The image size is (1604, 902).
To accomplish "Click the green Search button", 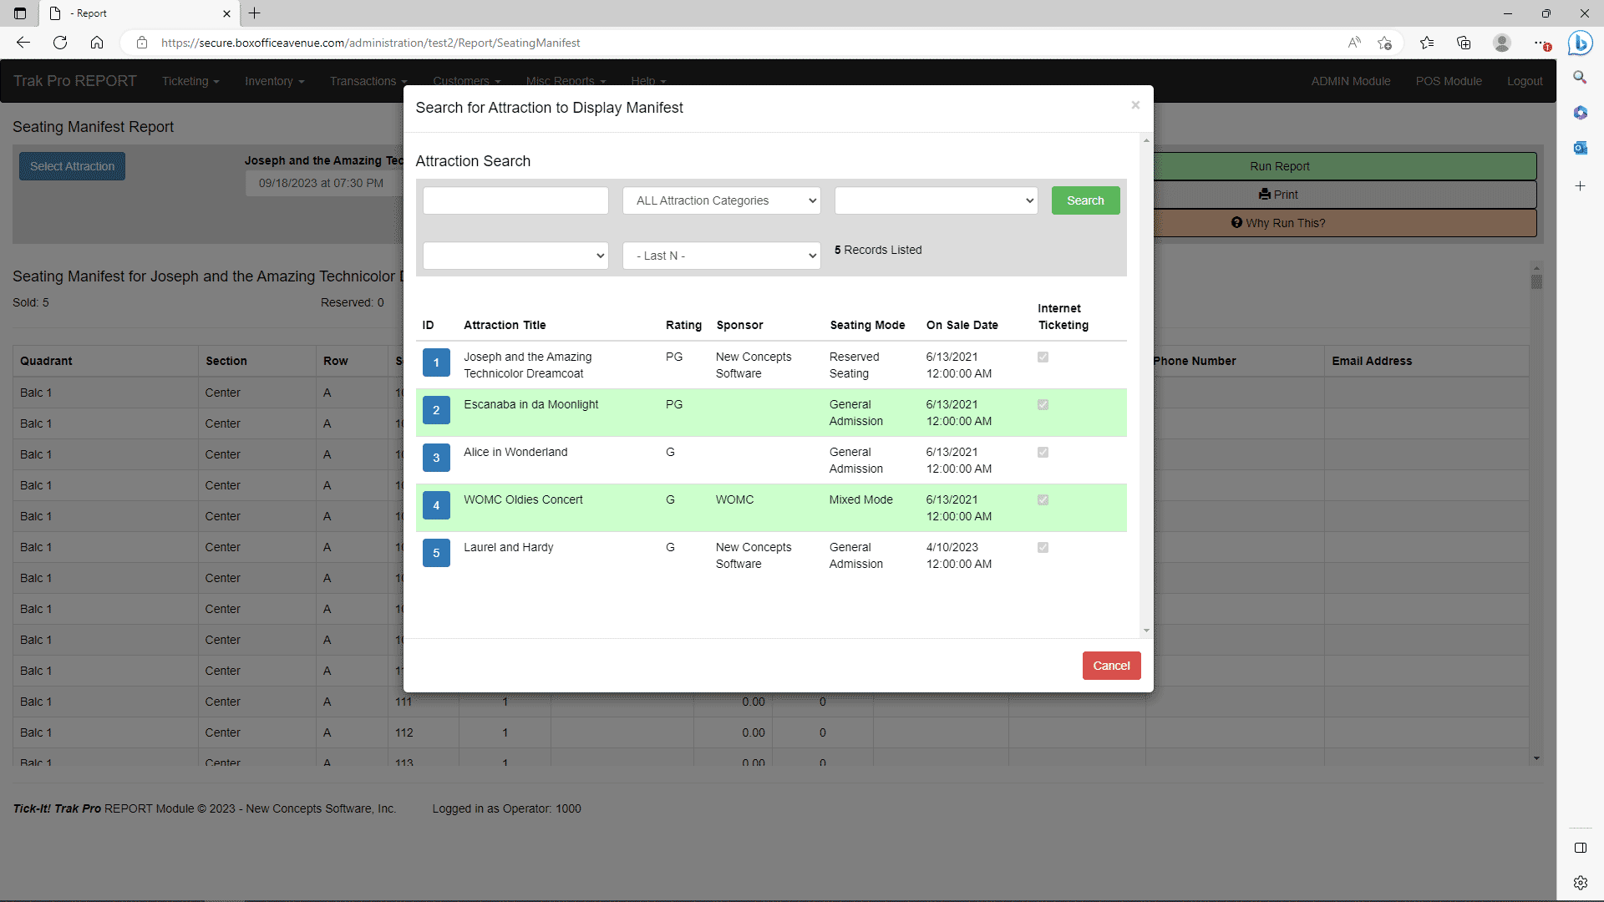I will point(1085,200).
